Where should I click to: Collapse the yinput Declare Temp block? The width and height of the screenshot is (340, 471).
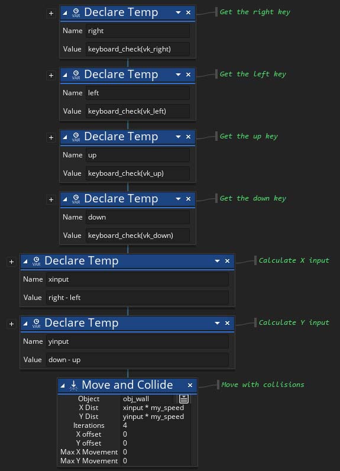pos(25,323)
